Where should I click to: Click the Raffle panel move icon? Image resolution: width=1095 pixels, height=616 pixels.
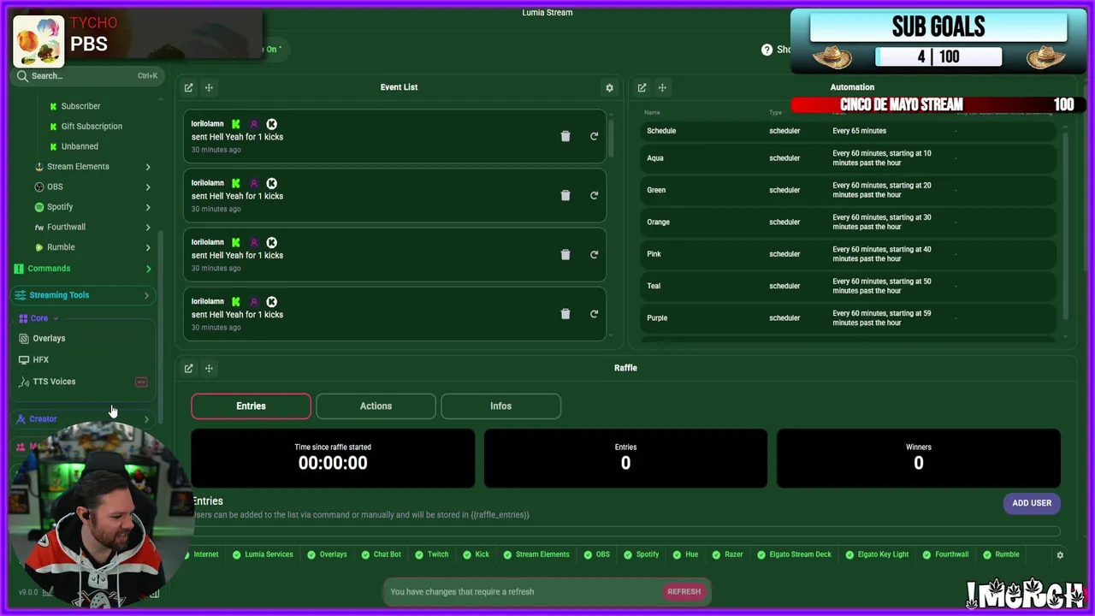(x=209, y=368)
